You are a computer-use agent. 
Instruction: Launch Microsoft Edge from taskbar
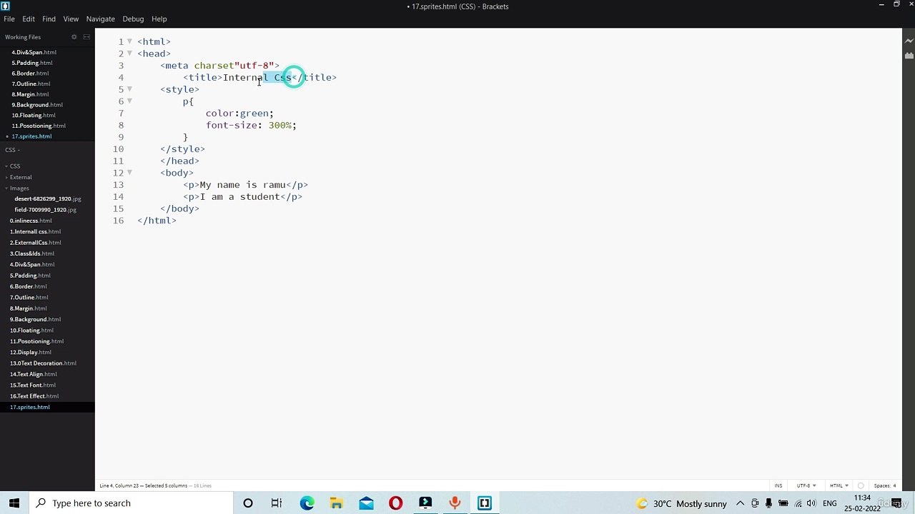[x=307, y=503]
